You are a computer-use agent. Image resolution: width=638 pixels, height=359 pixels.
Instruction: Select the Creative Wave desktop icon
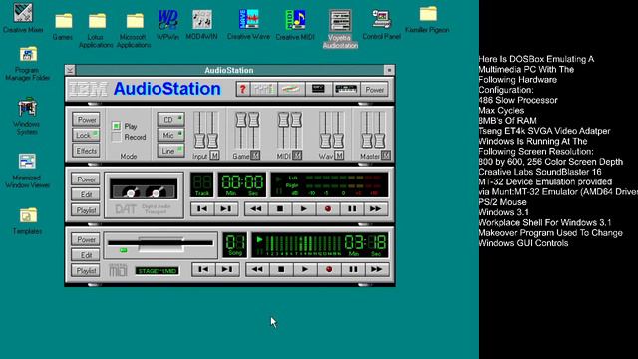(248, 24)
